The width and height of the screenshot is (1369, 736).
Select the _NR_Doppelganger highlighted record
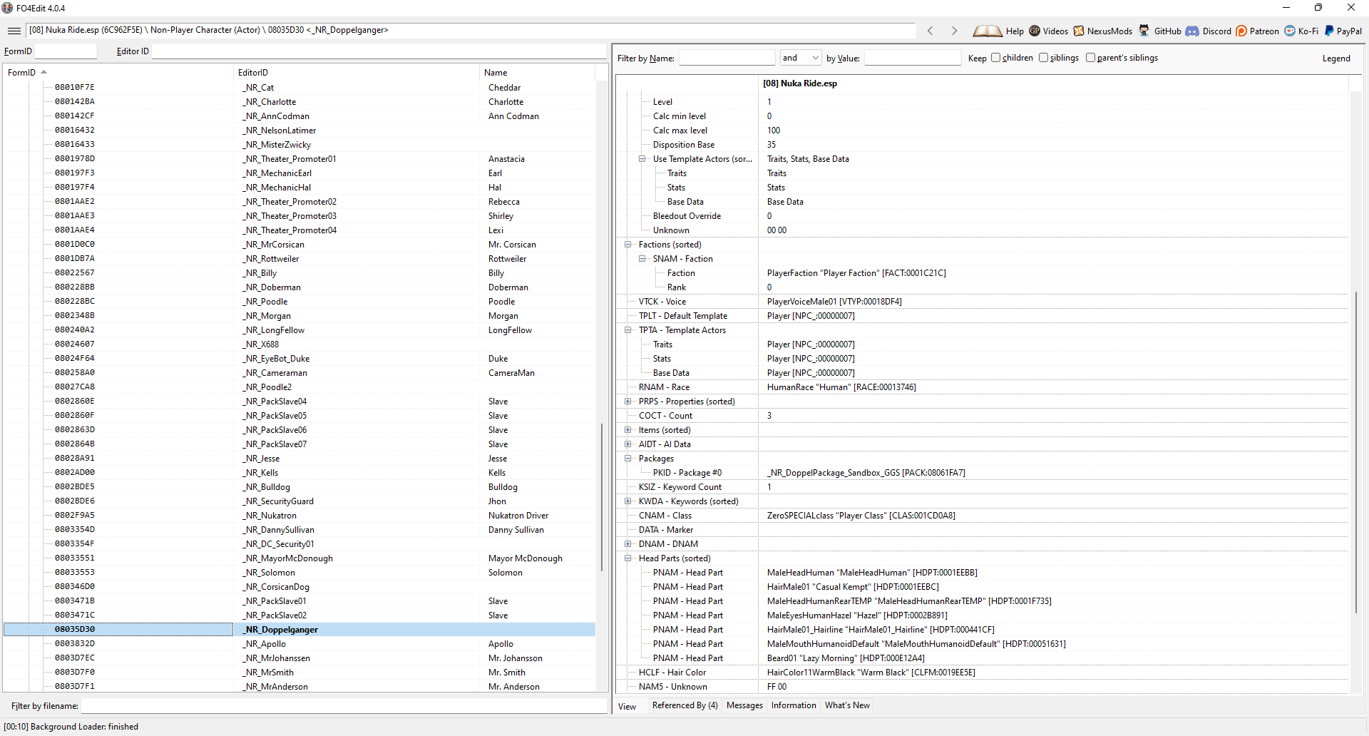pos(299,630)
